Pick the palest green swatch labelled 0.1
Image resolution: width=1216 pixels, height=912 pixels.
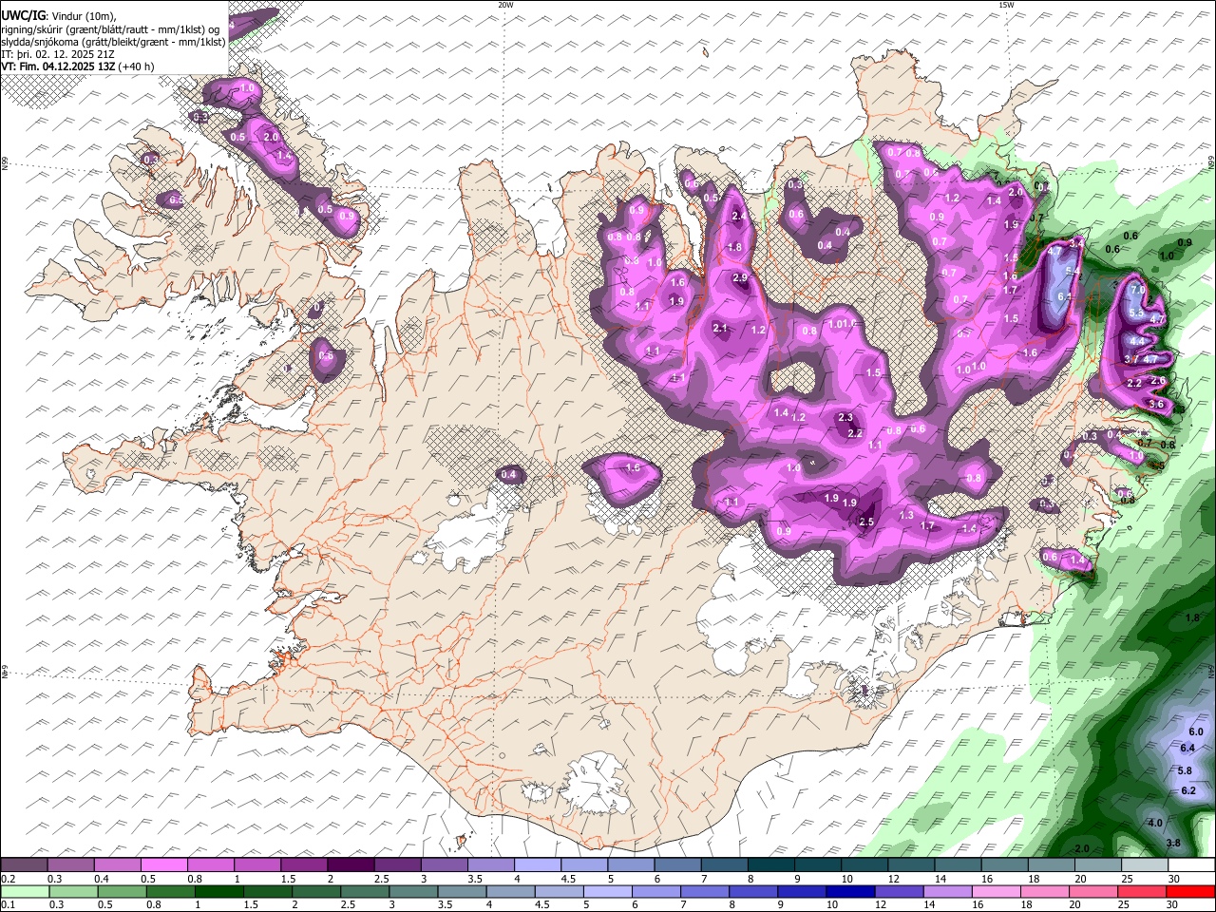(x=26, y=891)
